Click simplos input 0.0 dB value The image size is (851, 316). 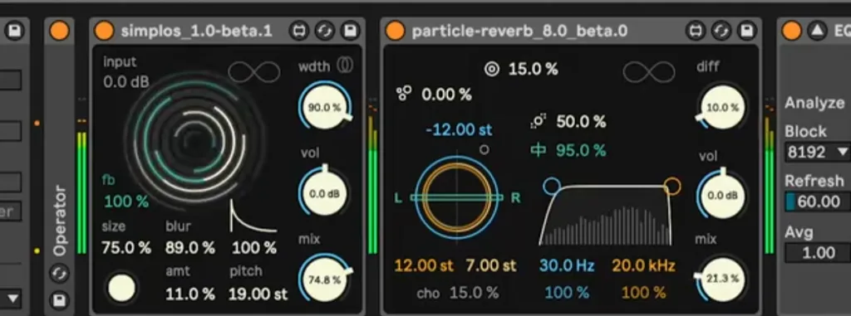click(x=126, y=82)
